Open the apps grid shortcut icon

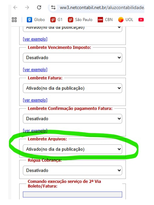(x=14, y=20)
